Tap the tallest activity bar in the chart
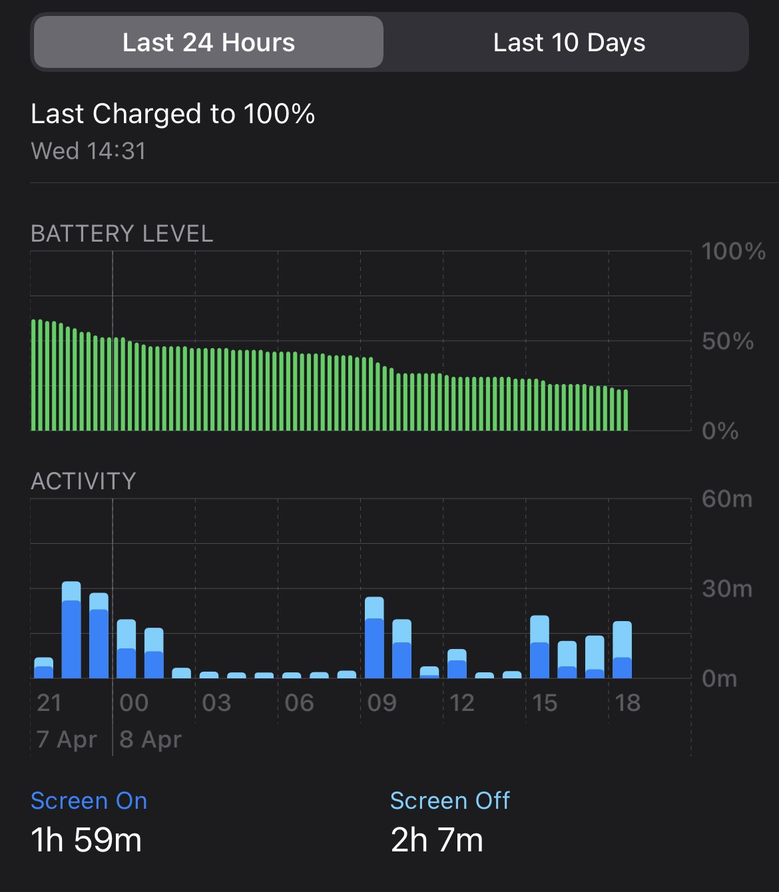The width and height of the screenshot is (779, 892). (x=71, y=630)
